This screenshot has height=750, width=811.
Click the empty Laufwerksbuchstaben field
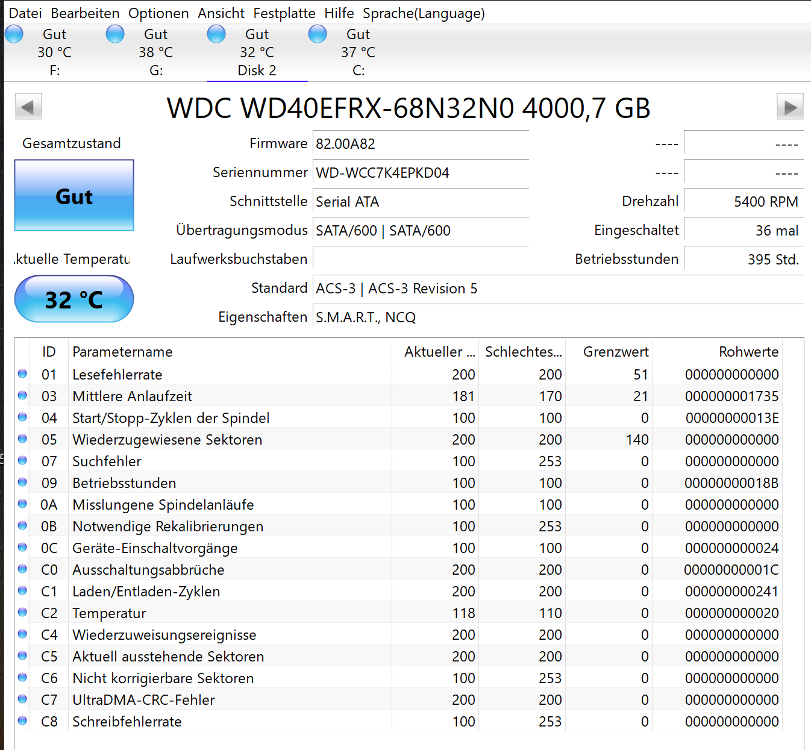(x=421, y=260)
